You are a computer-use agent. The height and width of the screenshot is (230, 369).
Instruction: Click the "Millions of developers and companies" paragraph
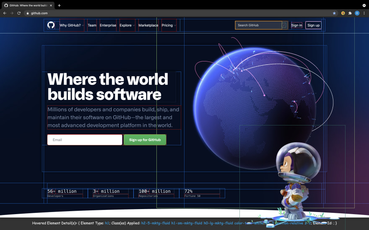pyautogui.click(x=114, y=117)
